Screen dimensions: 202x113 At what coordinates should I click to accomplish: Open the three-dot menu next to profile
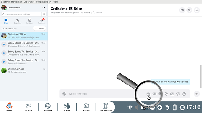44,7
